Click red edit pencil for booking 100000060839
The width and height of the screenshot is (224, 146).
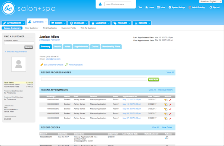coord(170,114)
